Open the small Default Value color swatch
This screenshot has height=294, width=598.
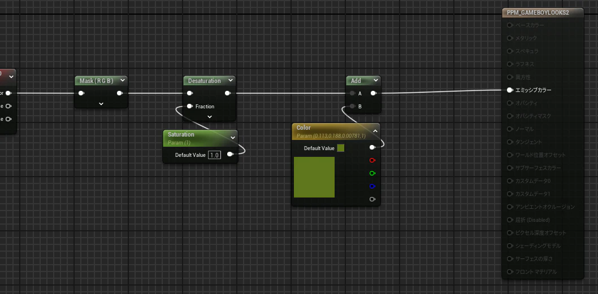point(341,148)
